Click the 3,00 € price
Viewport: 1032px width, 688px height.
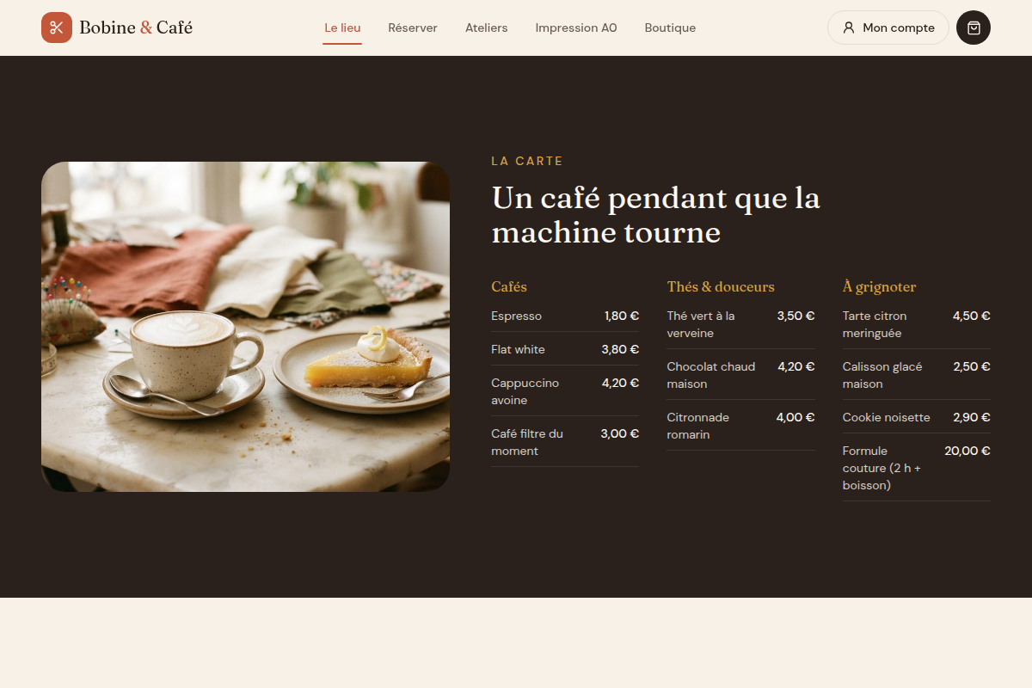(620, 433)
